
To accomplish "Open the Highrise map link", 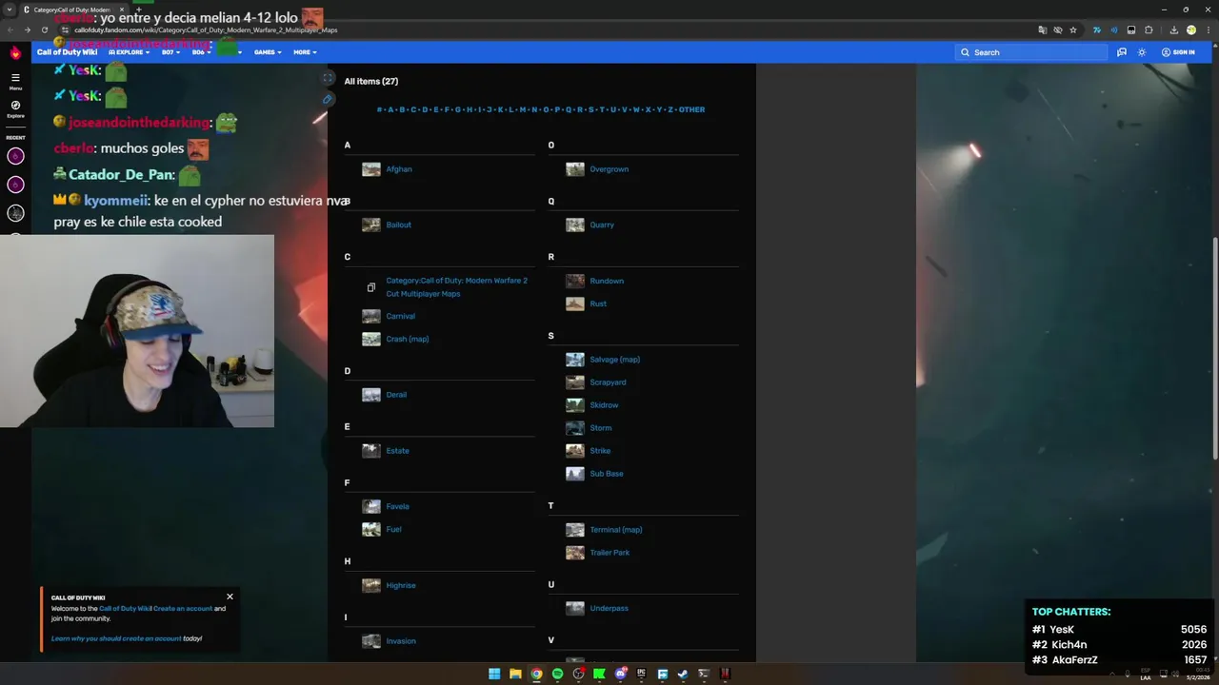I will point(401,585).
